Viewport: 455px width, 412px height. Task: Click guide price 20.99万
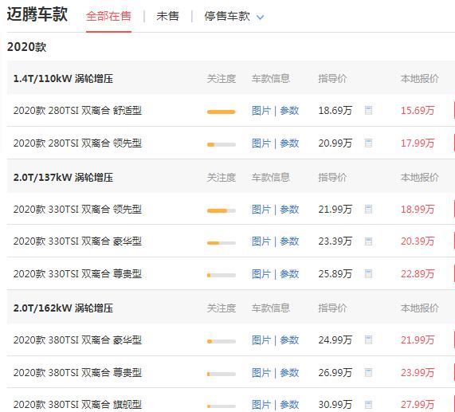335,143
